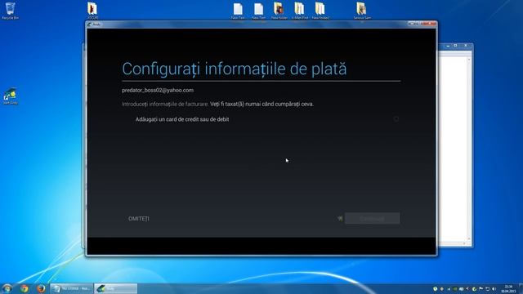This screenshot has width=523, height=294.
Task: Click the OMITEȚI skip button
Action: coord(139,219)
